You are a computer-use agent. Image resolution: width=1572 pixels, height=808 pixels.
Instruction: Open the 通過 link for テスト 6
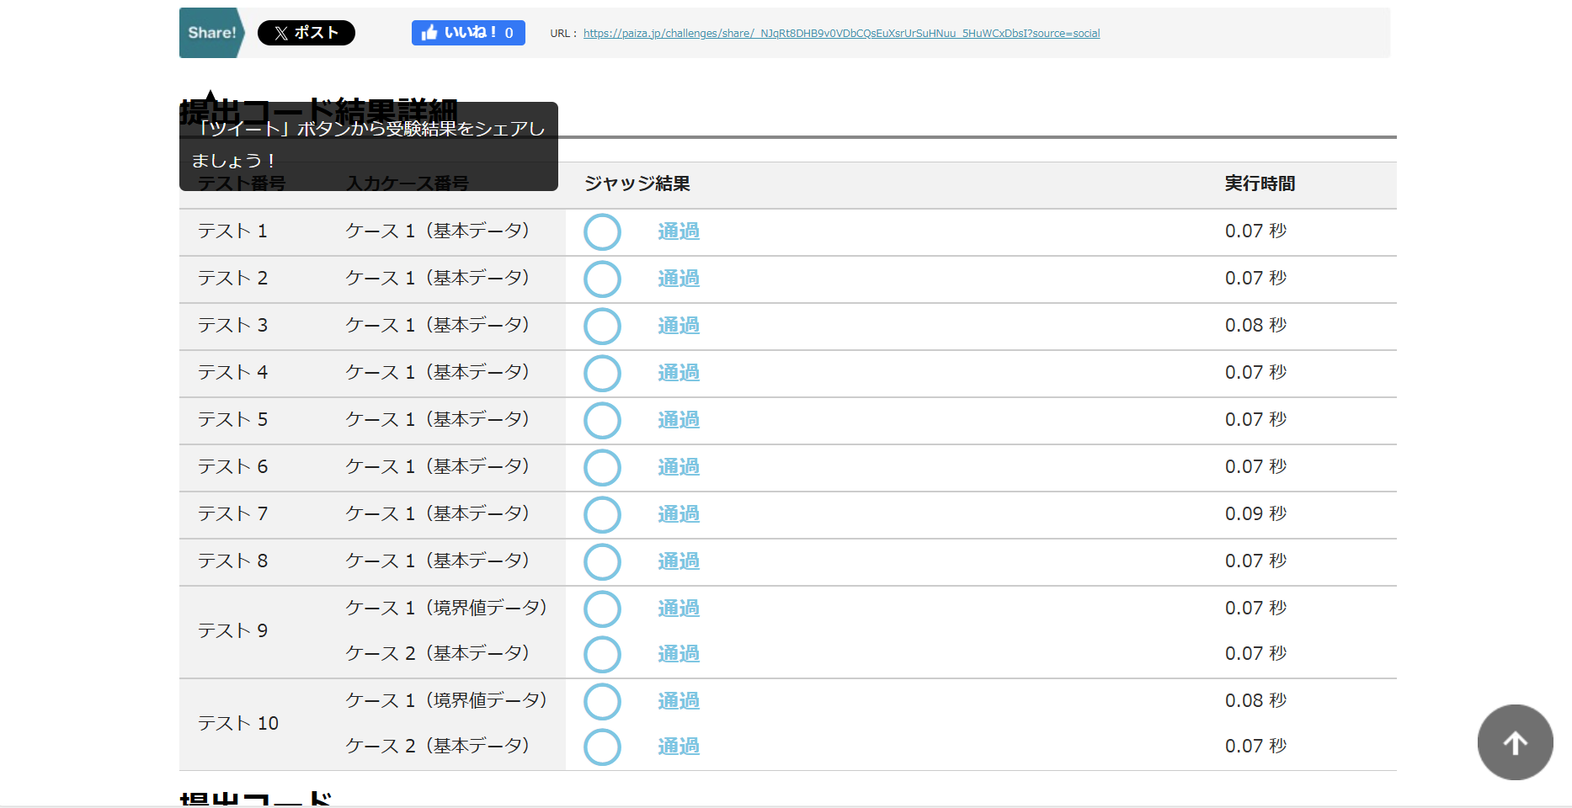[679, 467]
